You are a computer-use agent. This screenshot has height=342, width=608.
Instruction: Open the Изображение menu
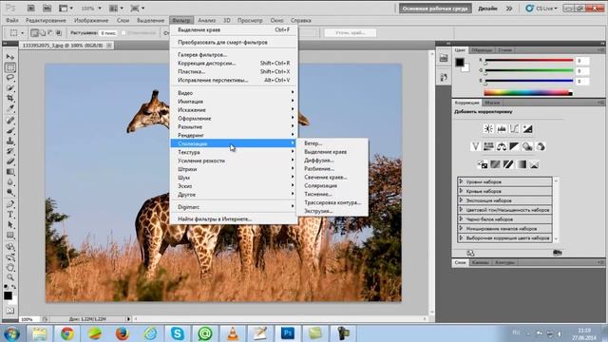pos(91,20)
